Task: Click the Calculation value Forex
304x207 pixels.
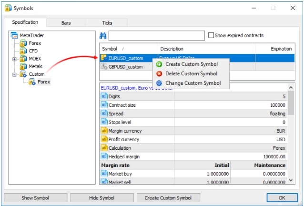Action: tap(279, 148)
